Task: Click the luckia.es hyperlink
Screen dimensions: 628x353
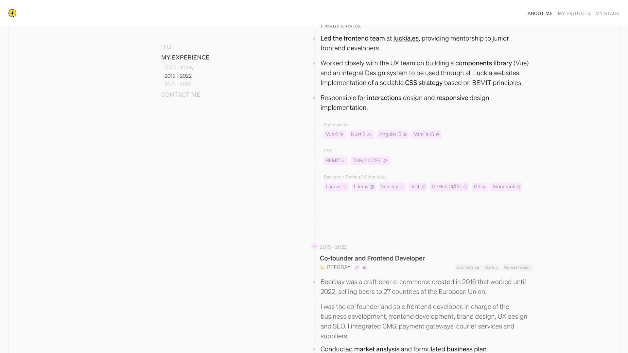Action: click(x=406, y=38)
